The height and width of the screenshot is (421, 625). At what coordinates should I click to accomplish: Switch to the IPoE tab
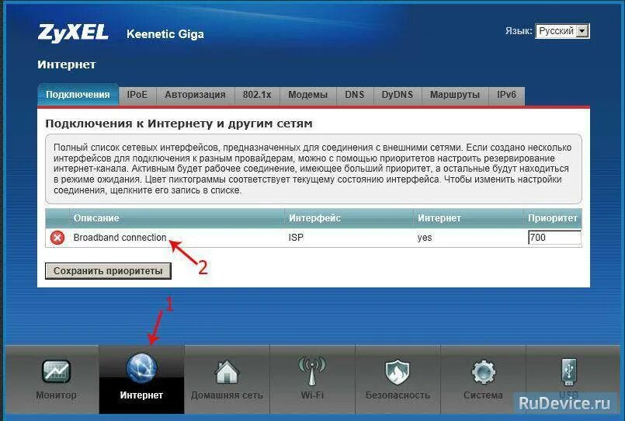(137, 95)
